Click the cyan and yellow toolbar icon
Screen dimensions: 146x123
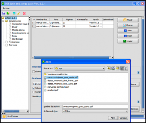pos(14,13)
